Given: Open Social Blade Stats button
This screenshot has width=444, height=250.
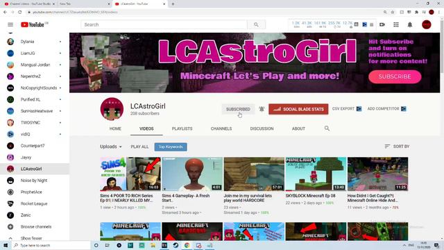Looking at the screenshot, I should (298, 109).
